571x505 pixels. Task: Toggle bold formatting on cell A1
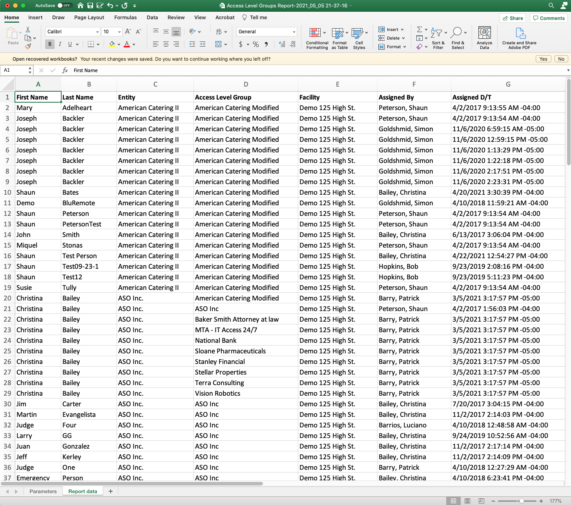tap(49, 44)
